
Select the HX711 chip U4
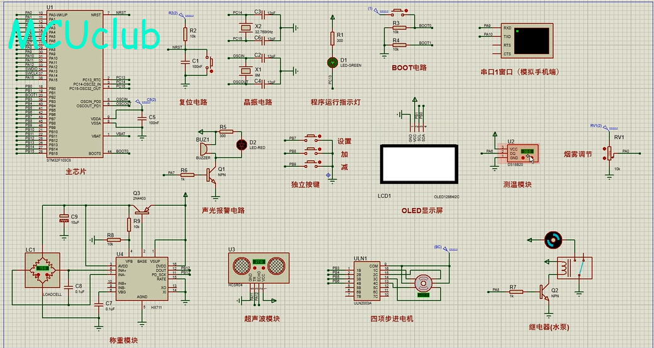pyautogui.click(x=142, y=278)
